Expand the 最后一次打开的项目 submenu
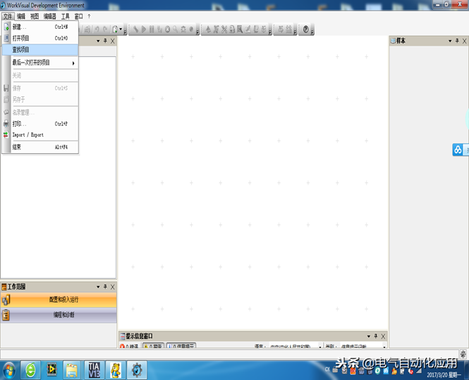Screen dimensions: 469x380 click(42, 63)
